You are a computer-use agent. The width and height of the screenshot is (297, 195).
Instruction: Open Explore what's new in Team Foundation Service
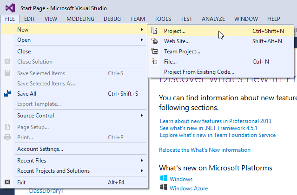tap(218, 135)
